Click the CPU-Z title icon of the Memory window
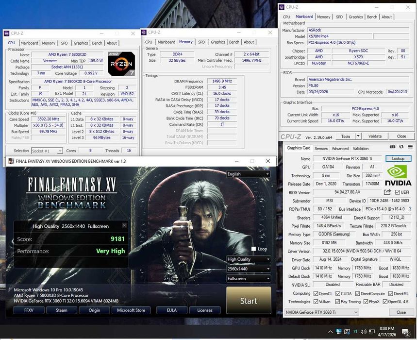 tap(144, 32)
